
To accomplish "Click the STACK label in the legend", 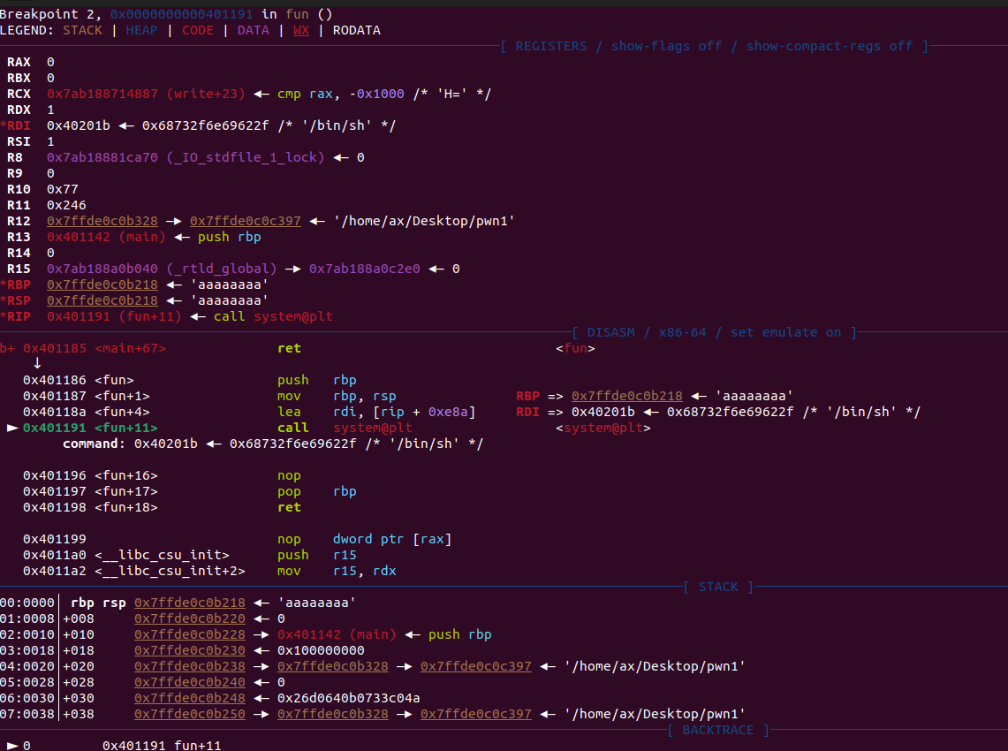I will [x=82, y=30].
